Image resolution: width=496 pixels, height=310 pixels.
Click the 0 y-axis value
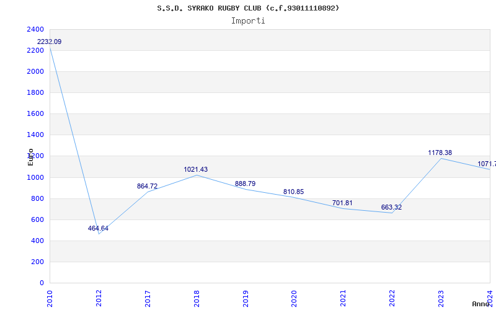pos(42,283)
